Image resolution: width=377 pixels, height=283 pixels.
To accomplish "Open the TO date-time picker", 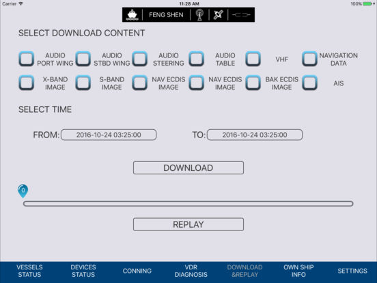I will pos(255,135).
